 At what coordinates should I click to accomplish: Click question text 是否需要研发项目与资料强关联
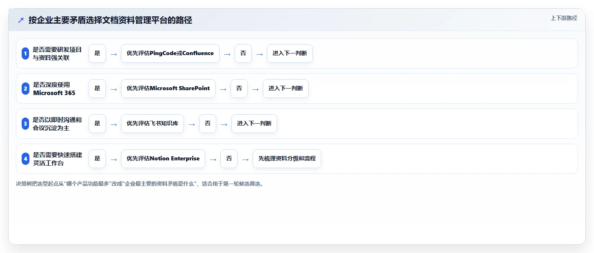[x=57, y=53]
